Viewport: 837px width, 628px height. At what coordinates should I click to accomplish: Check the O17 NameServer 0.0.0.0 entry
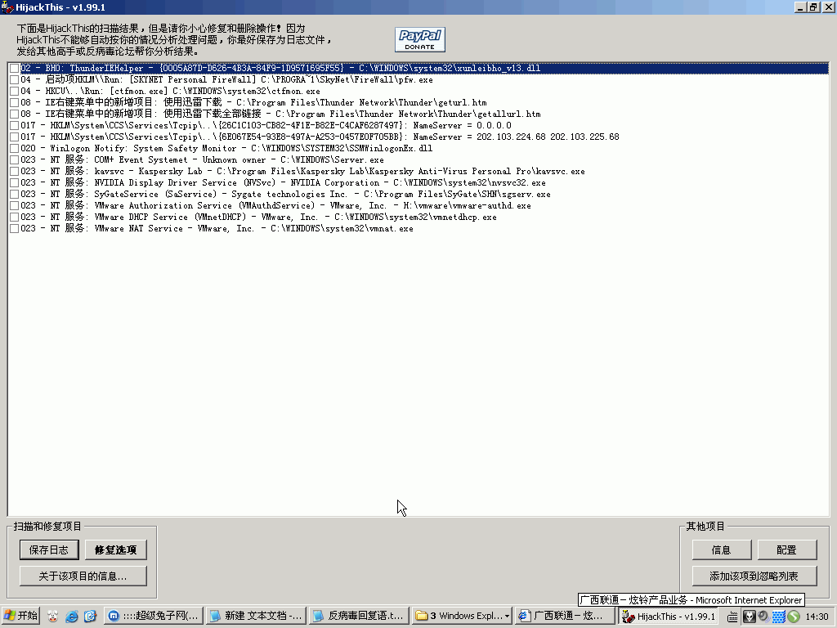tap(15, 125)
